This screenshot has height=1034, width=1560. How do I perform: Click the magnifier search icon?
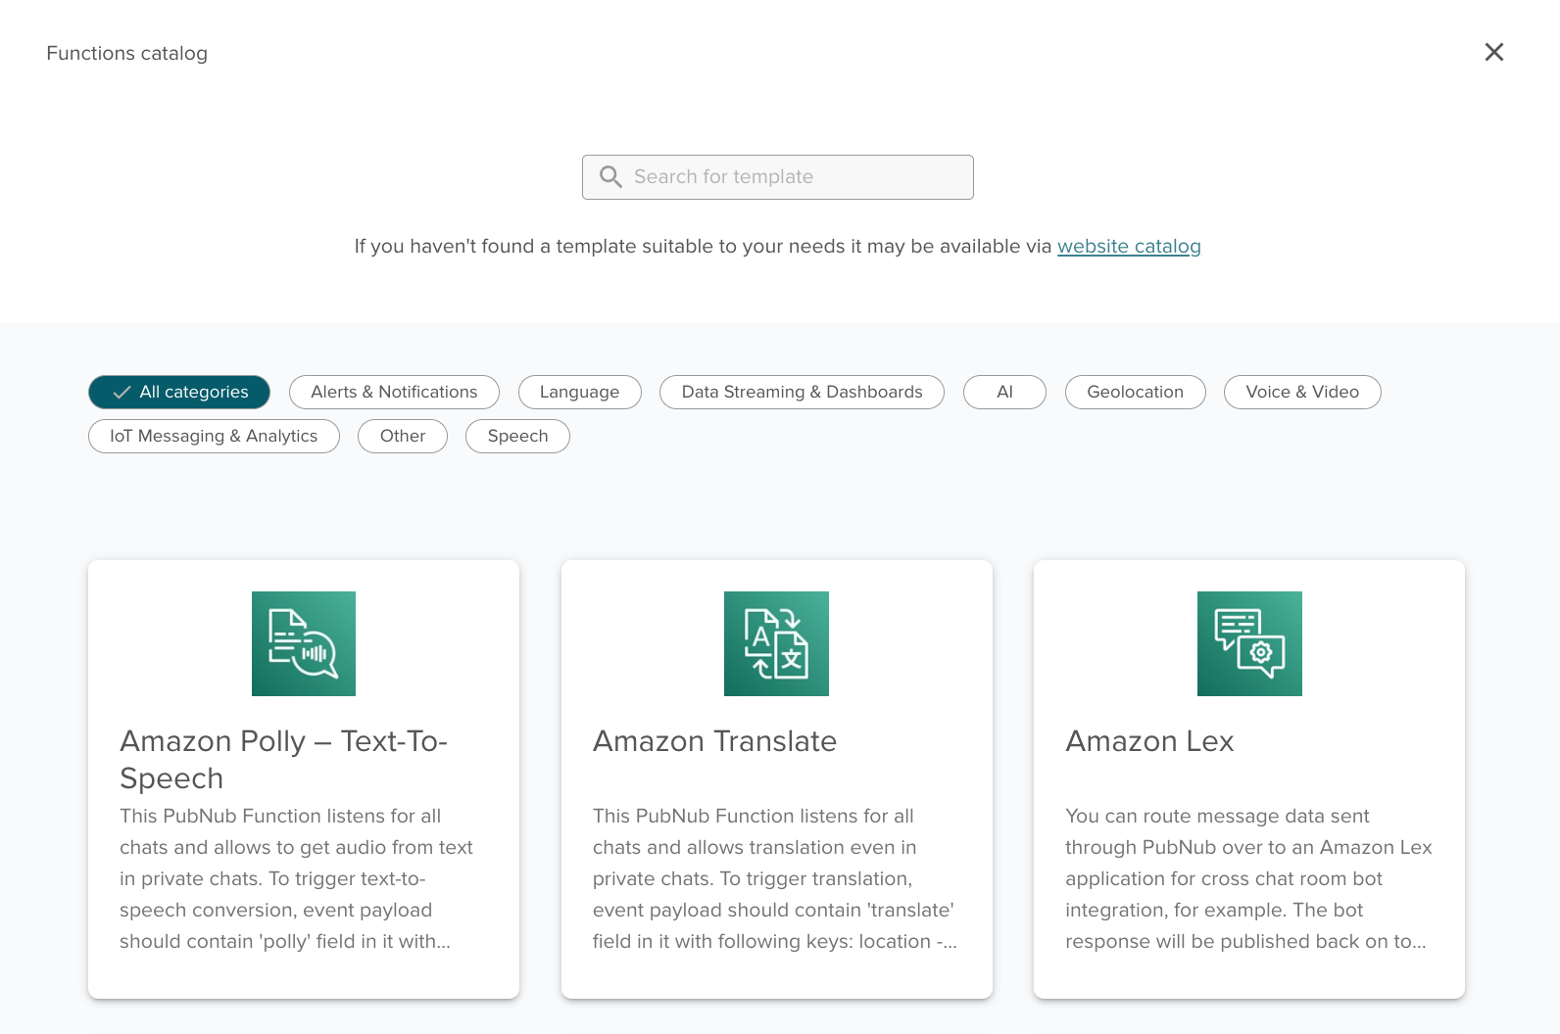(610, 177)
